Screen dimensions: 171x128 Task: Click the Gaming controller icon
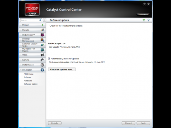tap(42, 60)
